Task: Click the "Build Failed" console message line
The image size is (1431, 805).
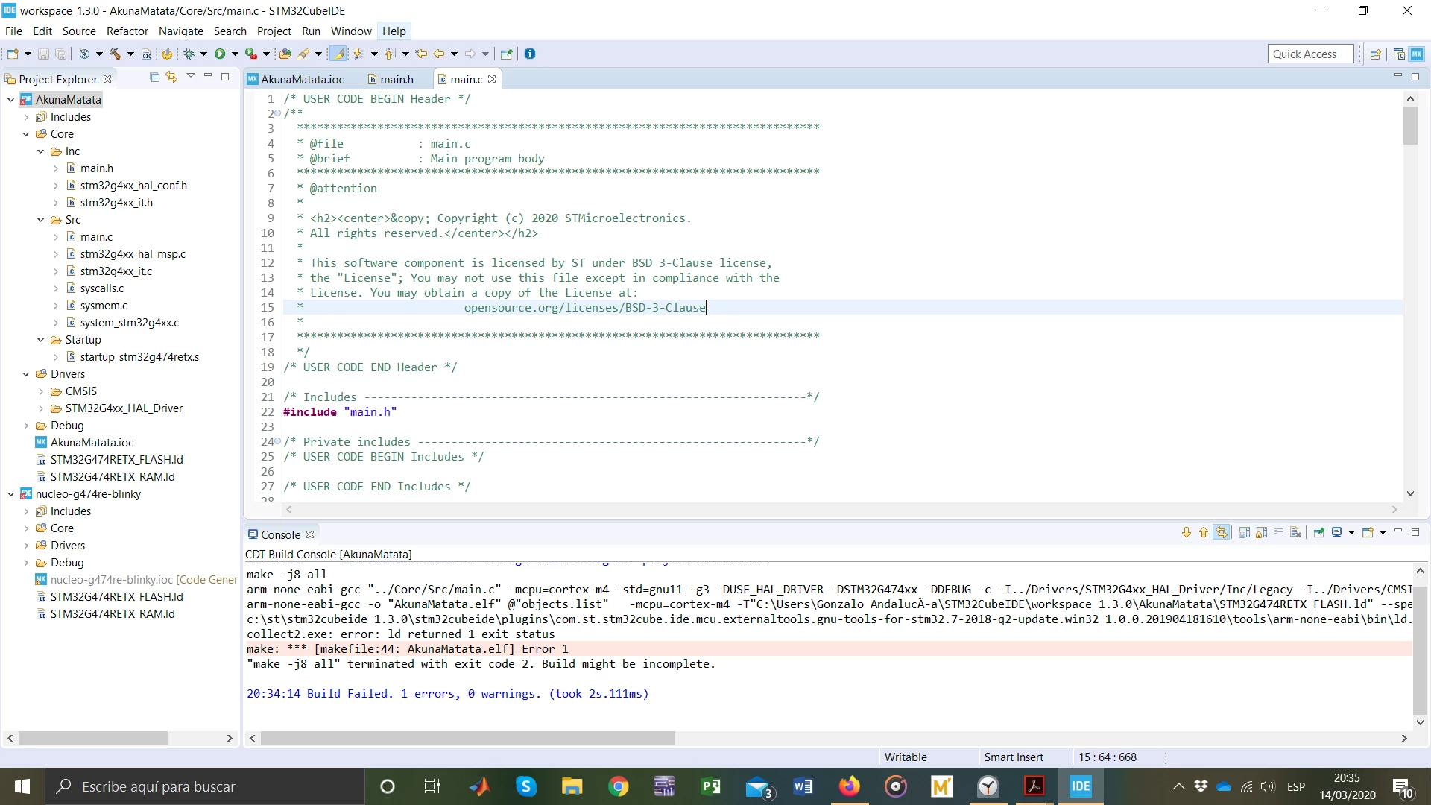Action: point(447,694)
